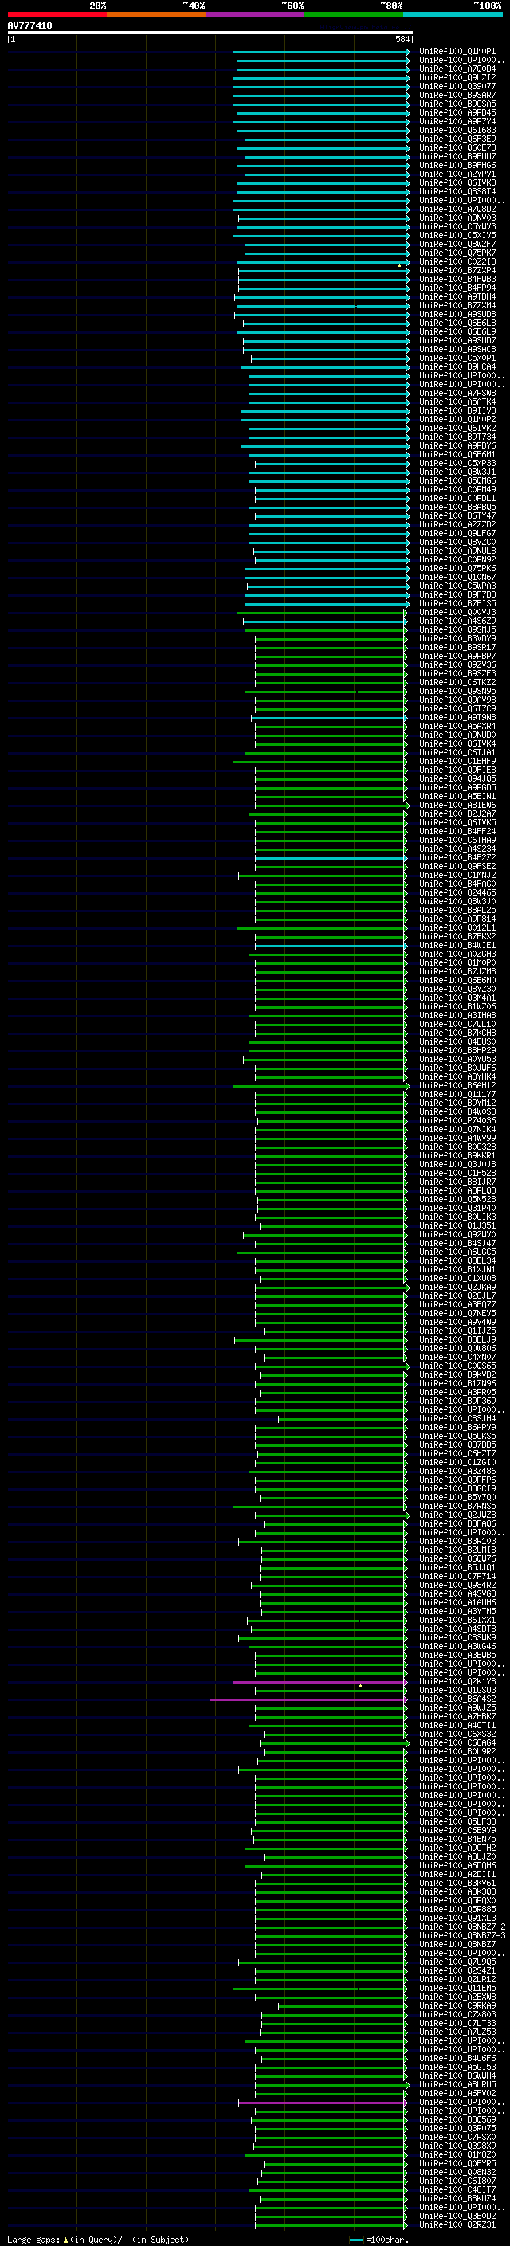Click the UniRef100_Q8NBZ7-2 isoform label
Viewport: 510px width, 2246px height.
click(x=462, y=1927)
